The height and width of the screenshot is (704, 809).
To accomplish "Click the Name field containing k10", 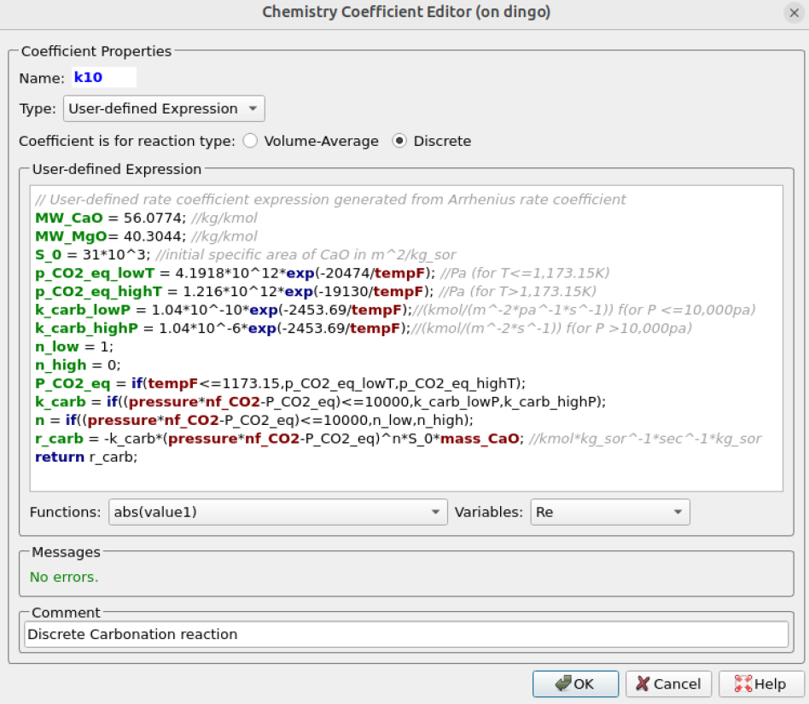I will click(x=103, y=78).
